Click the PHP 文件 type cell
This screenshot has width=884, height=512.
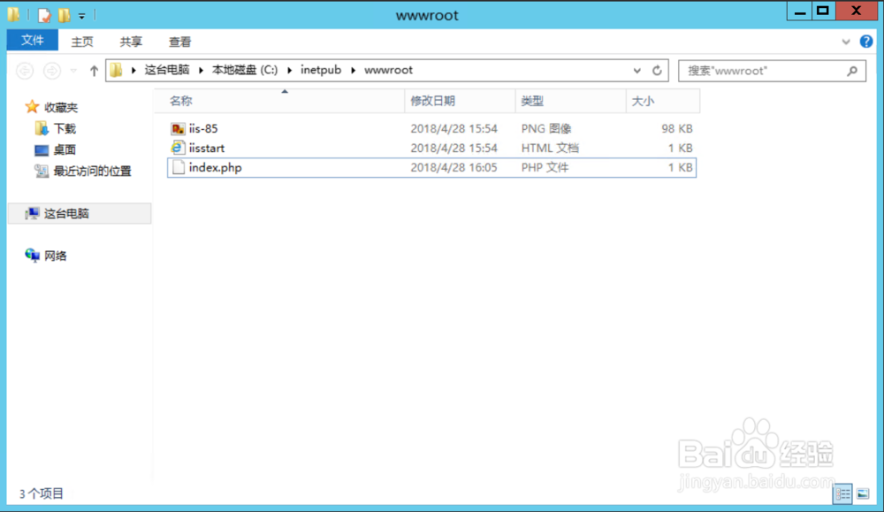pos(545,167)
